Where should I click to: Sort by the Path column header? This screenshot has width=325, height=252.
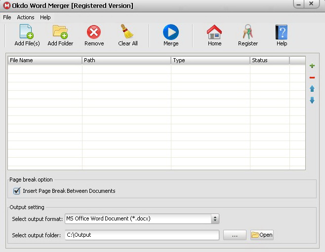126,61
